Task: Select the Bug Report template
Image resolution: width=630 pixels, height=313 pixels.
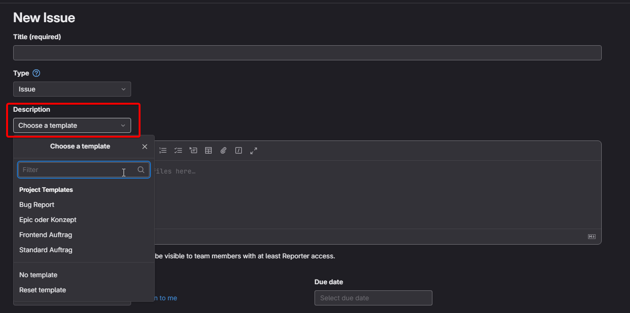Action: click(37, 205)
